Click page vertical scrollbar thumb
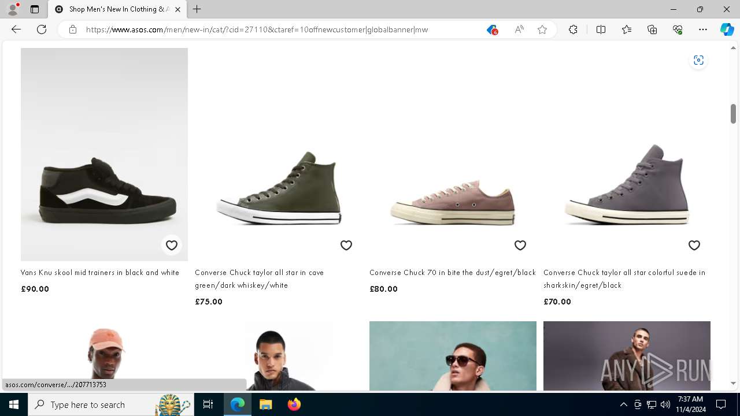Viewport: 740px width, 416px height. coord(733,114)
